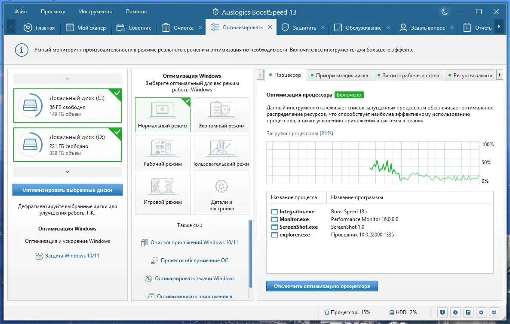Click the middle panel vertical scrollbar
This screenshot has height=324, width=510.
250,254
